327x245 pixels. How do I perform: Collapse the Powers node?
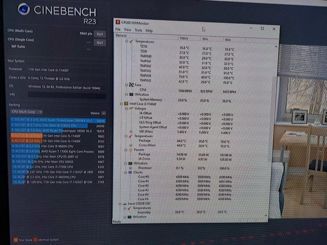click(x=125, y=150)
